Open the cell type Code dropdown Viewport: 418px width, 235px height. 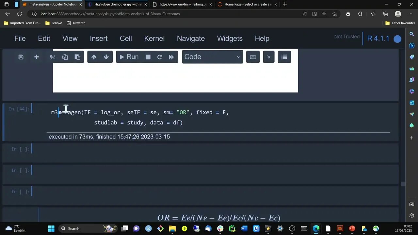click(x=213, y=57)
